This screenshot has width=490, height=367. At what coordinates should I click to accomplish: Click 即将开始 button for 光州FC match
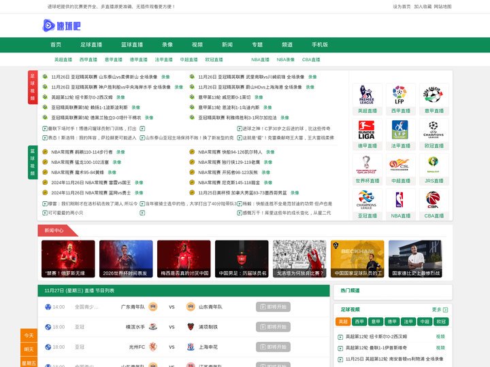click(x=273, y=347)
